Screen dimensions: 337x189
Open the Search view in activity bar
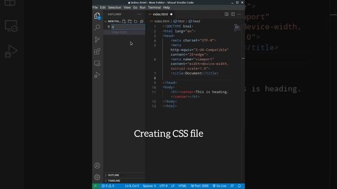pyautogui.click(x=97, y=27)
